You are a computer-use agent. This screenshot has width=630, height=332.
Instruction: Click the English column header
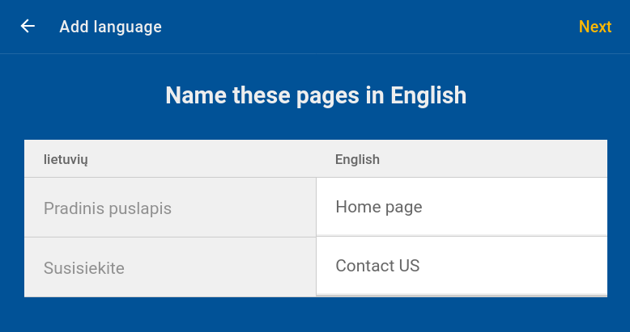click(357, 159)
